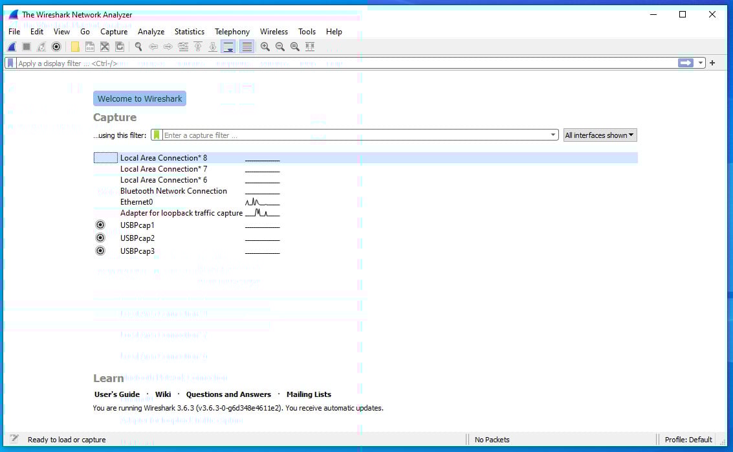Viewport: 733px width, 452px height.
Task: Select the USBPcap2 interface name
Action: (x=137, y=238)
